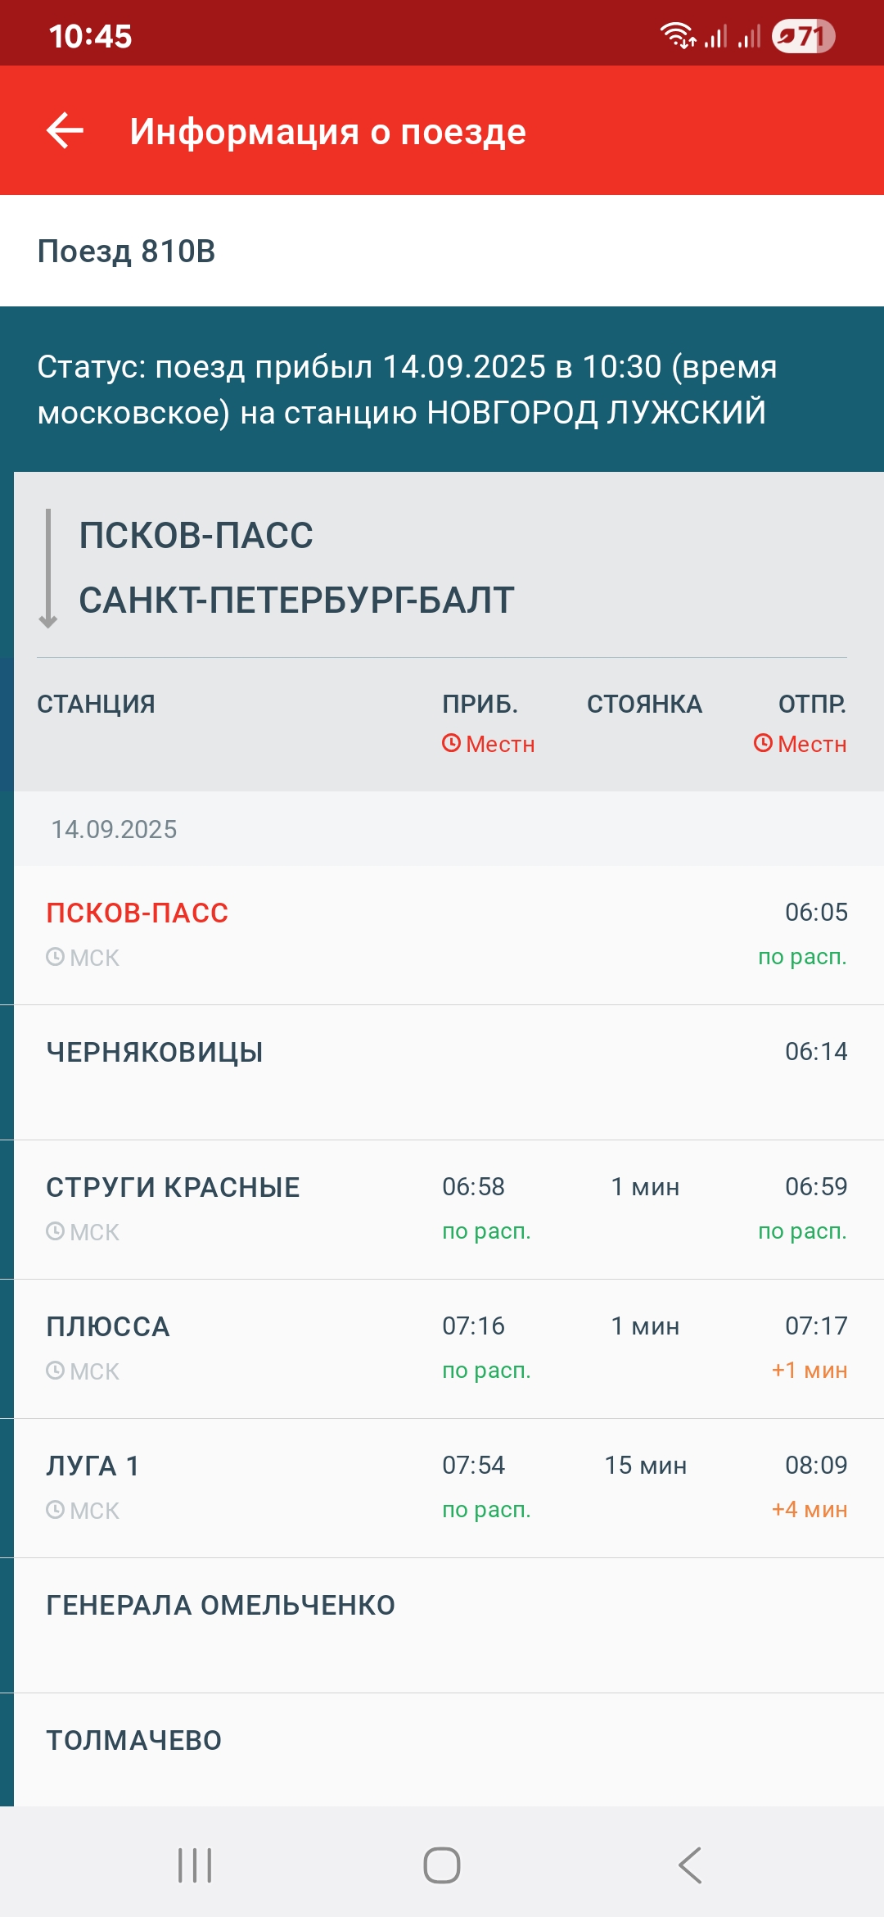This screenshot has width=884, height=1917.
Task: Toggle arrival time zone clock icon
Action: [451, 743]
